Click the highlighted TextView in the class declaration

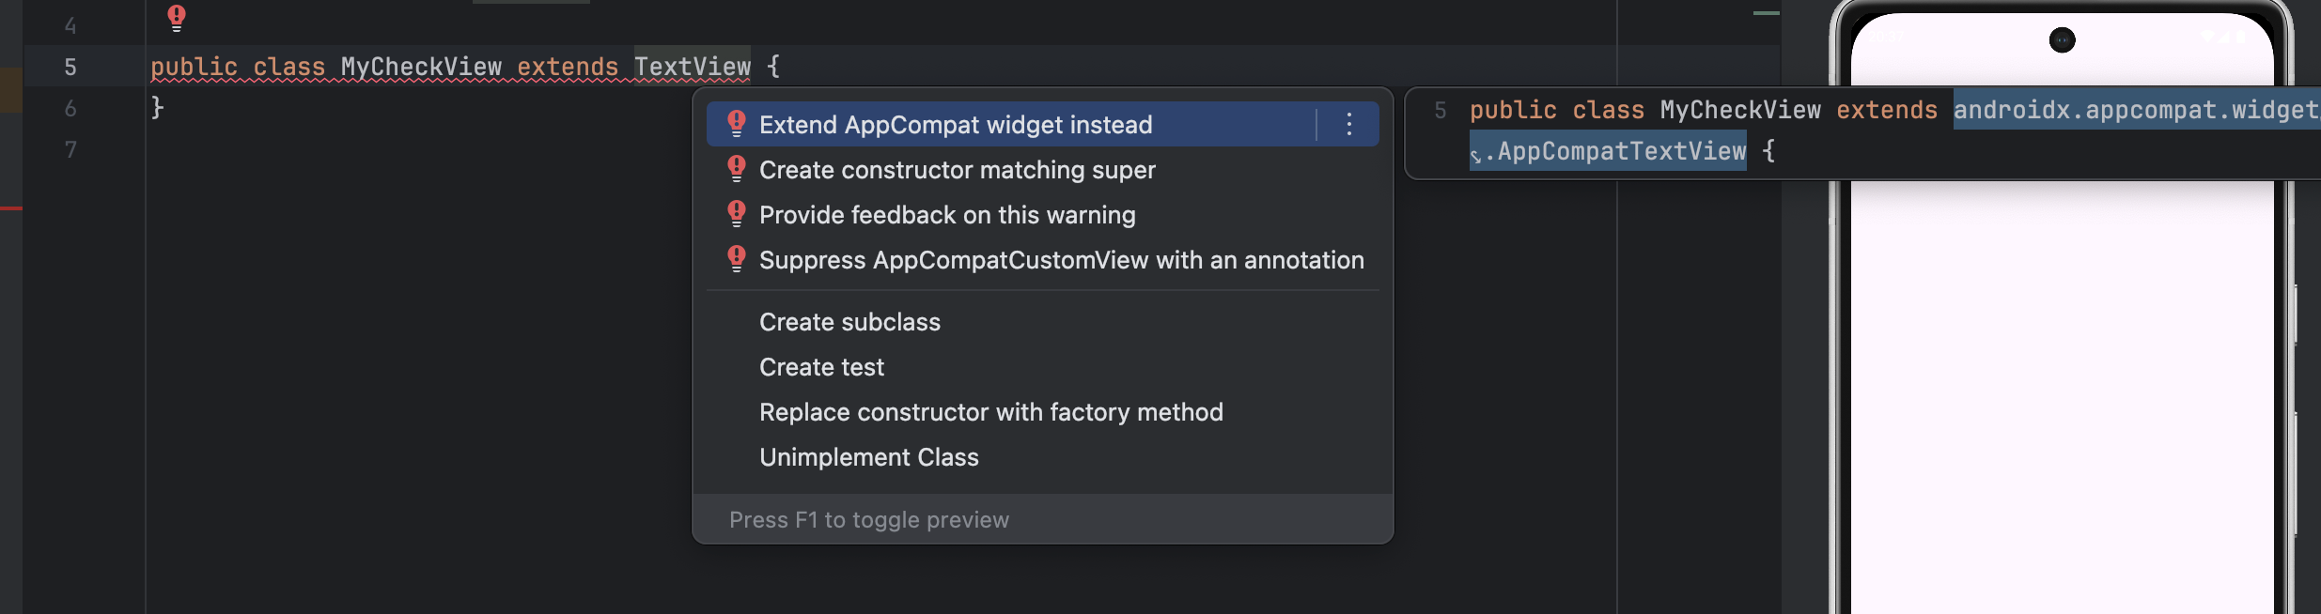tap(693, 67)
